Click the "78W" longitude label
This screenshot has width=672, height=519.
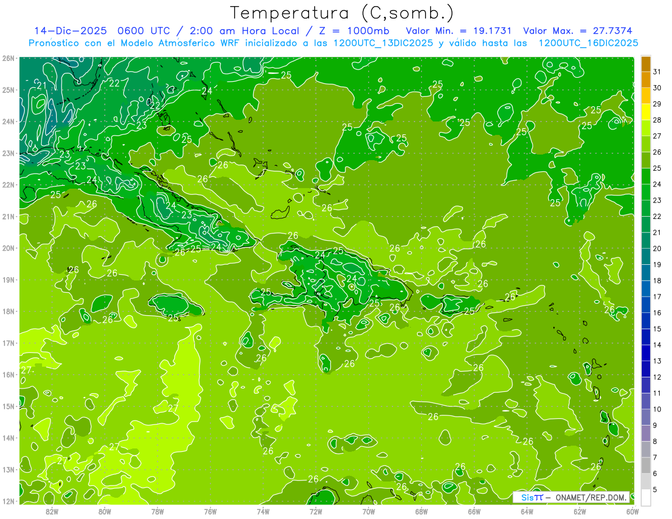157,511
